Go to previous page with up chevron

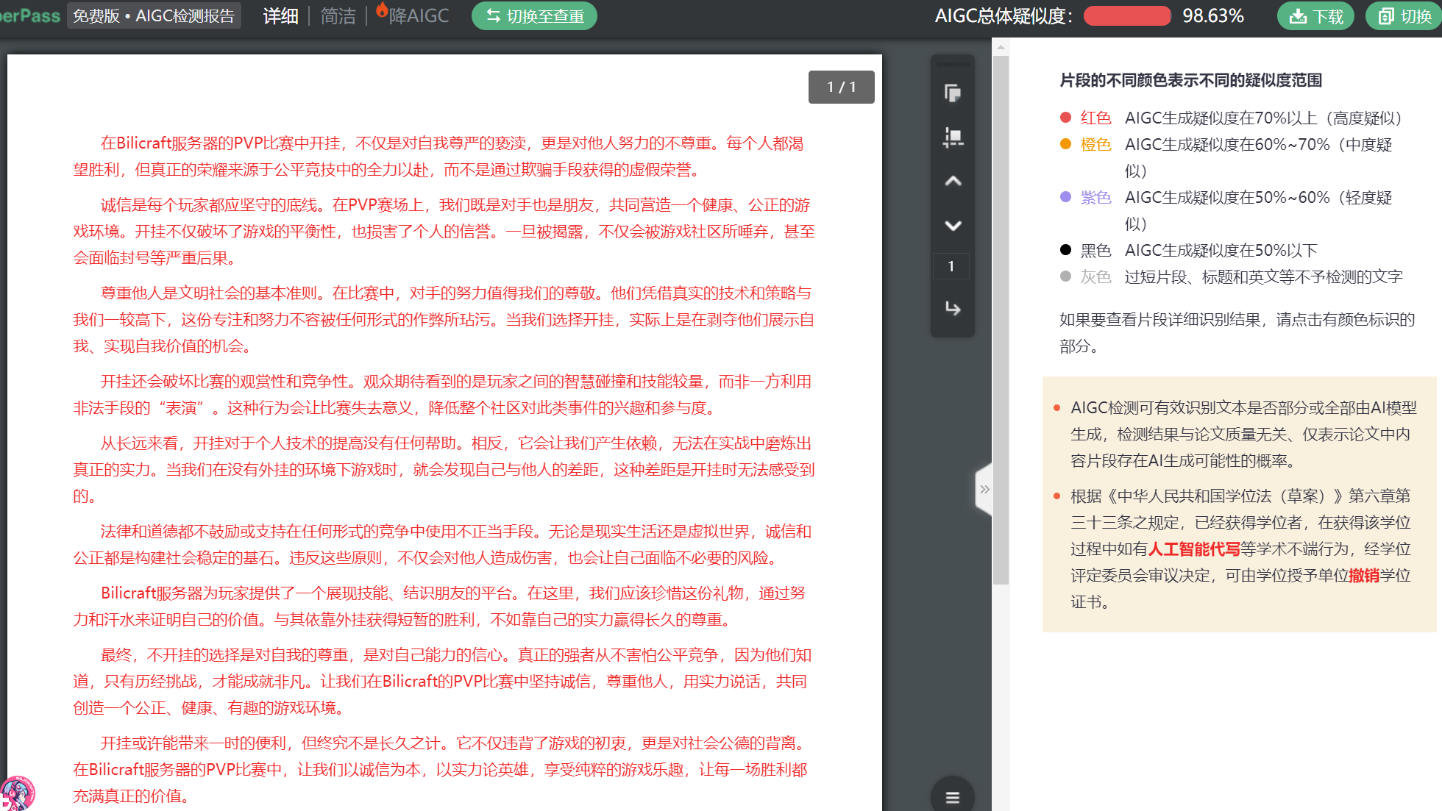point(953,181)
